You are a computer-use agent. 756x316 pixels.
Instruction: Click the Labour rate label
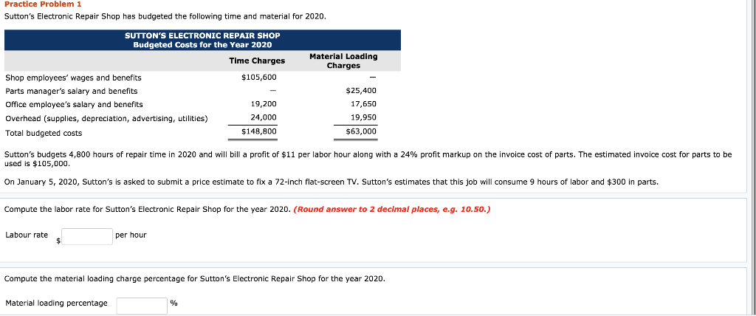[27, 235]
